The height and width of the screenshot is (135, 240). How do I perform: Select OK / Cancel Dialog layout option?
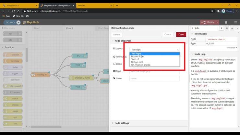[140, 65]
